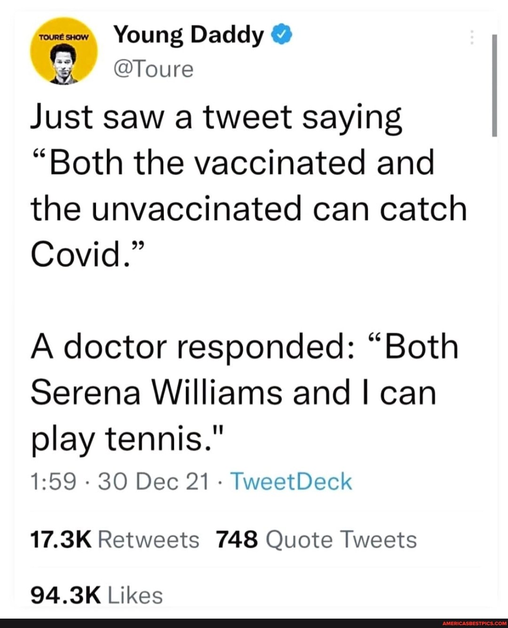View the 94.3K Likes list
This screenshot has width=508, height=628.
pyautogui.click(x=96, y=595)
